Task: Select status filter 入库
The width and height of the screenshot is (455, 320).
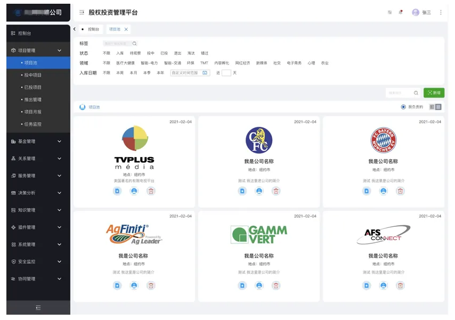Action: 120,53
